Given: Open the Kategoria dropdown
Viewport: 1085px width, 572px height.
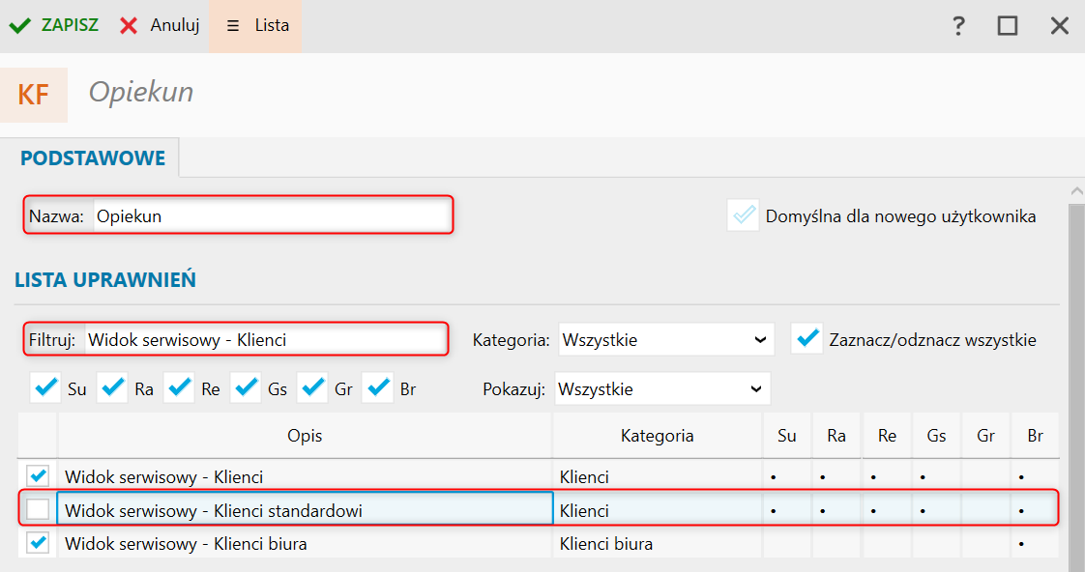Looking at the screenshot, I should pos(666,339).
